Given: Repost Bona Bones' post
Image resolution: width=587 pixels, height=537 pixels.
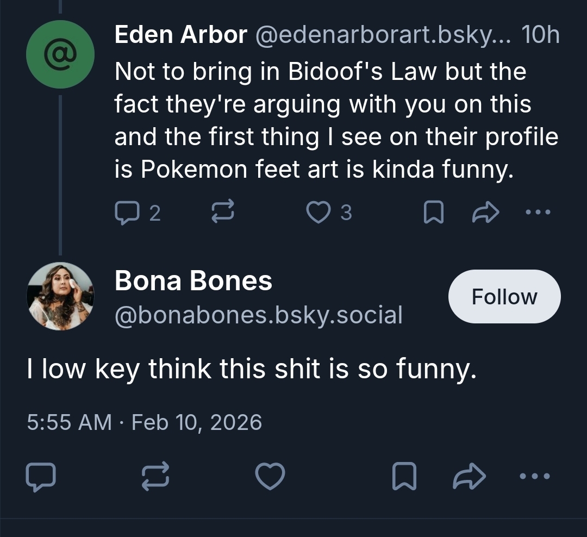Looking at the screenshot, I should pyautogui.click(x=155, y=477).
